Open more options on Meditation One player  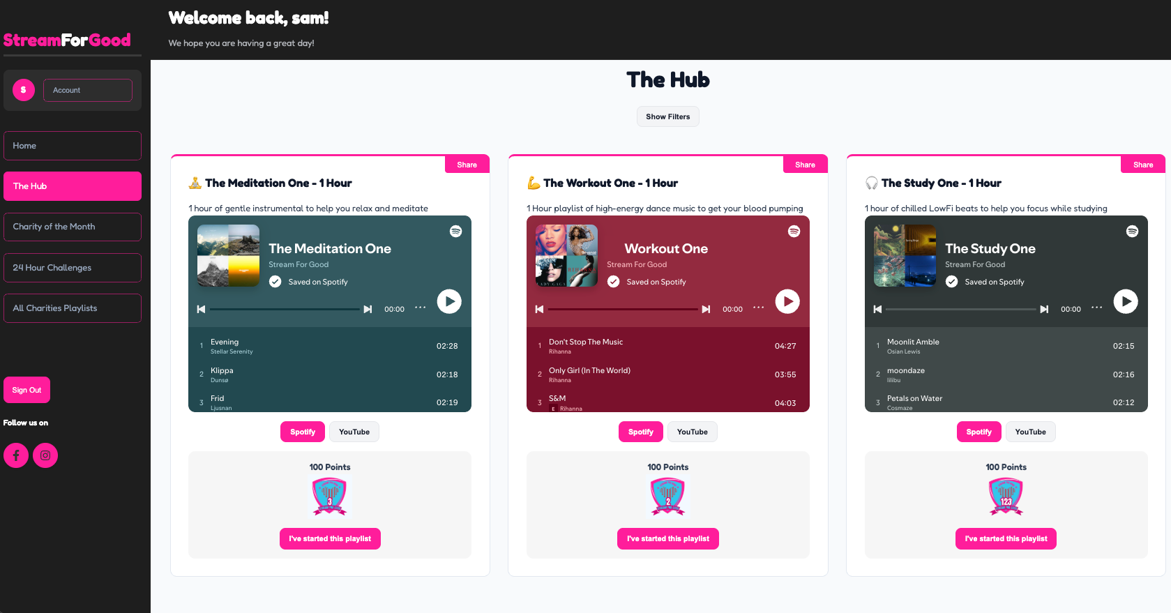420,308
